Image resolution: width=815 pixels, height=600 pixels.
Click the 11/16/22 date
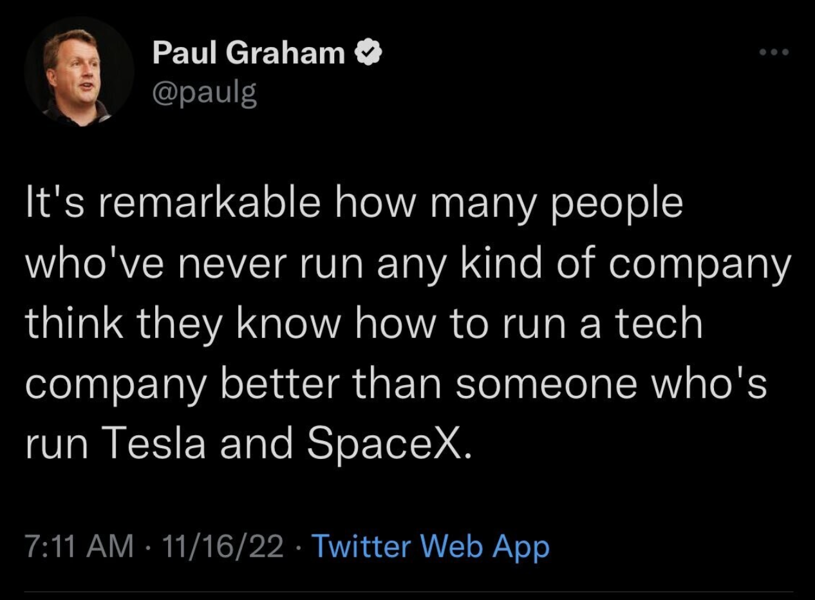223,547
